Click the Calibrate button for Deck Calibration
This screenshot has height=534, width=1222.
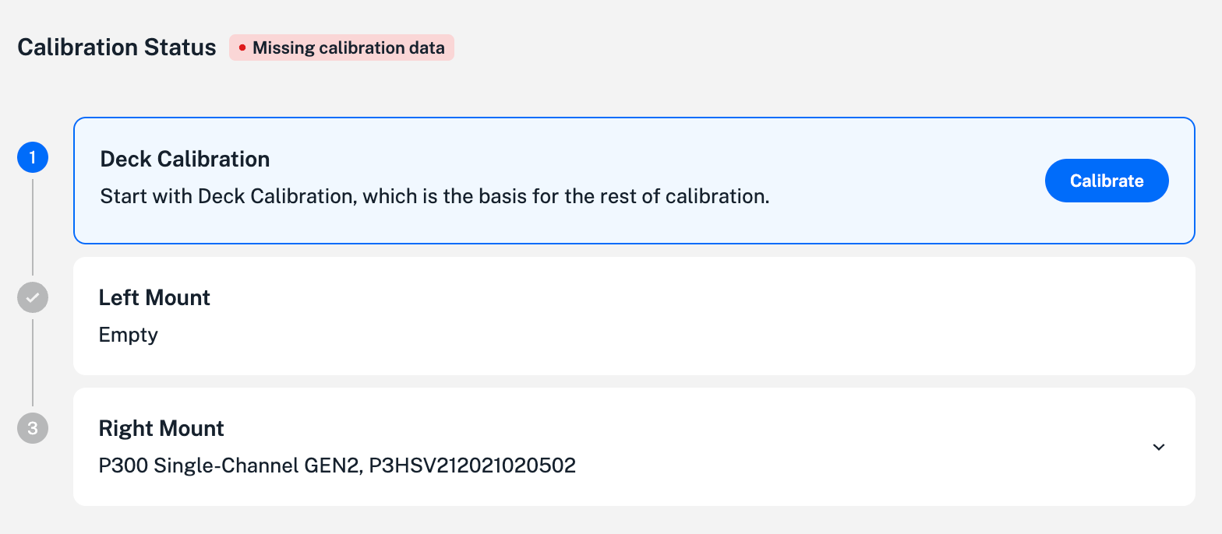pos(1107,180)
